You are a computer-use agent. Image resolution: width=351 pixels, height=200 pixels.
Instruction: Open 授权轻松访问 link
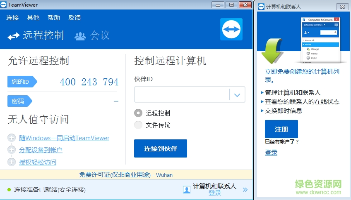pyautogui.click(x=38, y=162)
